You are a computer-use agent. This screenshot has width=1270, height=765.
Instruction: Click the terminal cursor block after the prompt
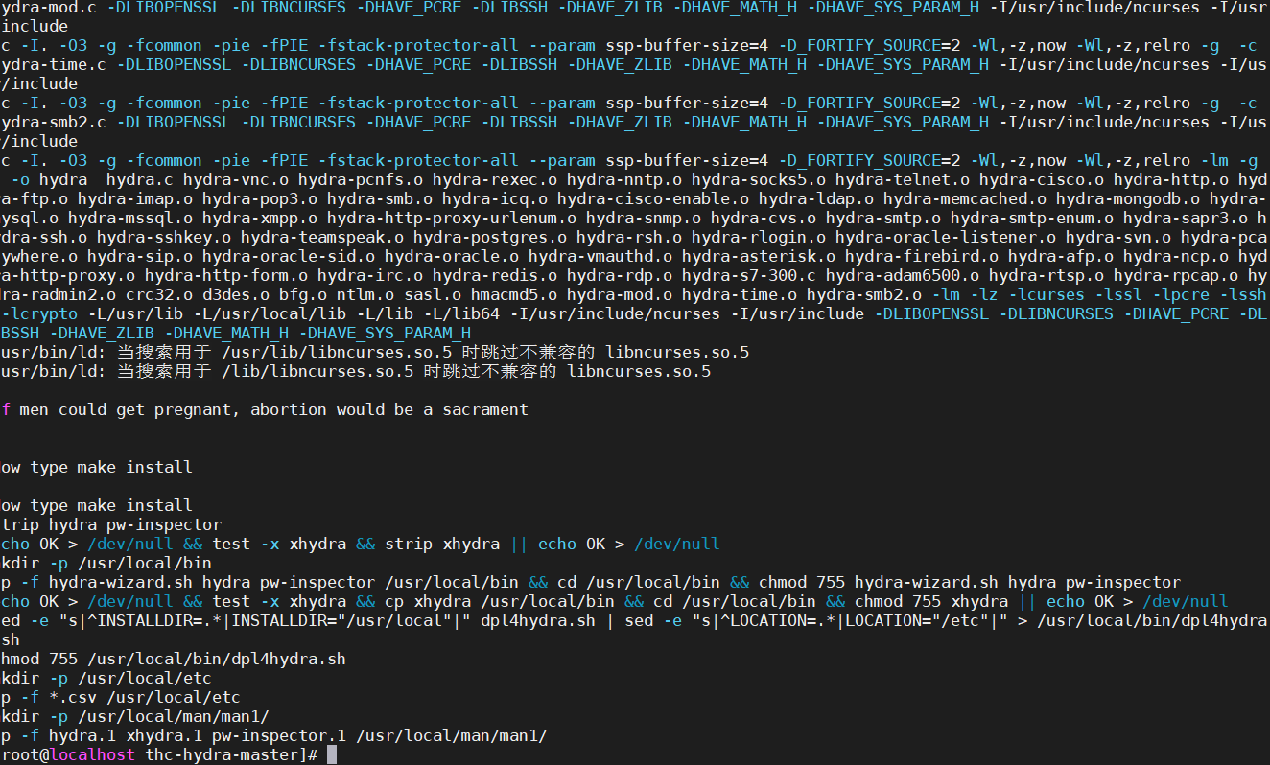tap(332, 754)
